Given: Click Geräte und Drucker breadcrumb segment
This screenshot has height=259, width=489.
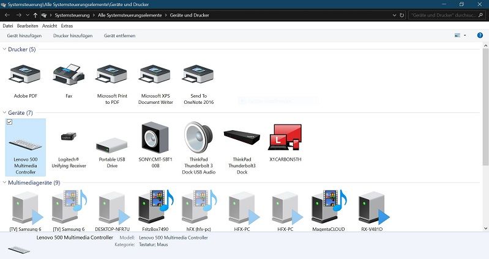Looking at the screenshot, I should click(190, 15).
